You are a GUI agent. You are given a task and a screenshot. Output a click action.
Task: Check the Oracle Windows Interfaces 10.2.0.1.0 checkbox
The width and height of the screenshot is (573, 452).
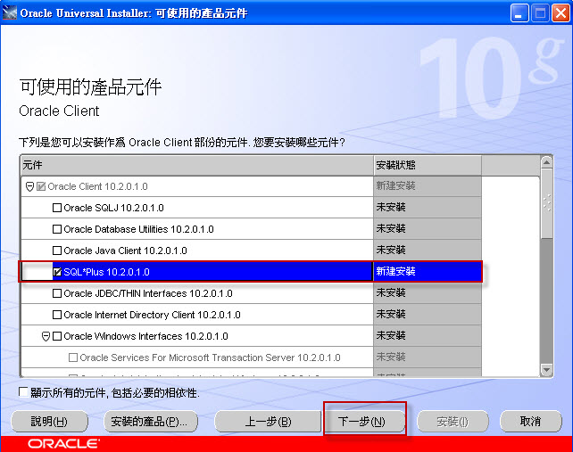click(57, 336)
